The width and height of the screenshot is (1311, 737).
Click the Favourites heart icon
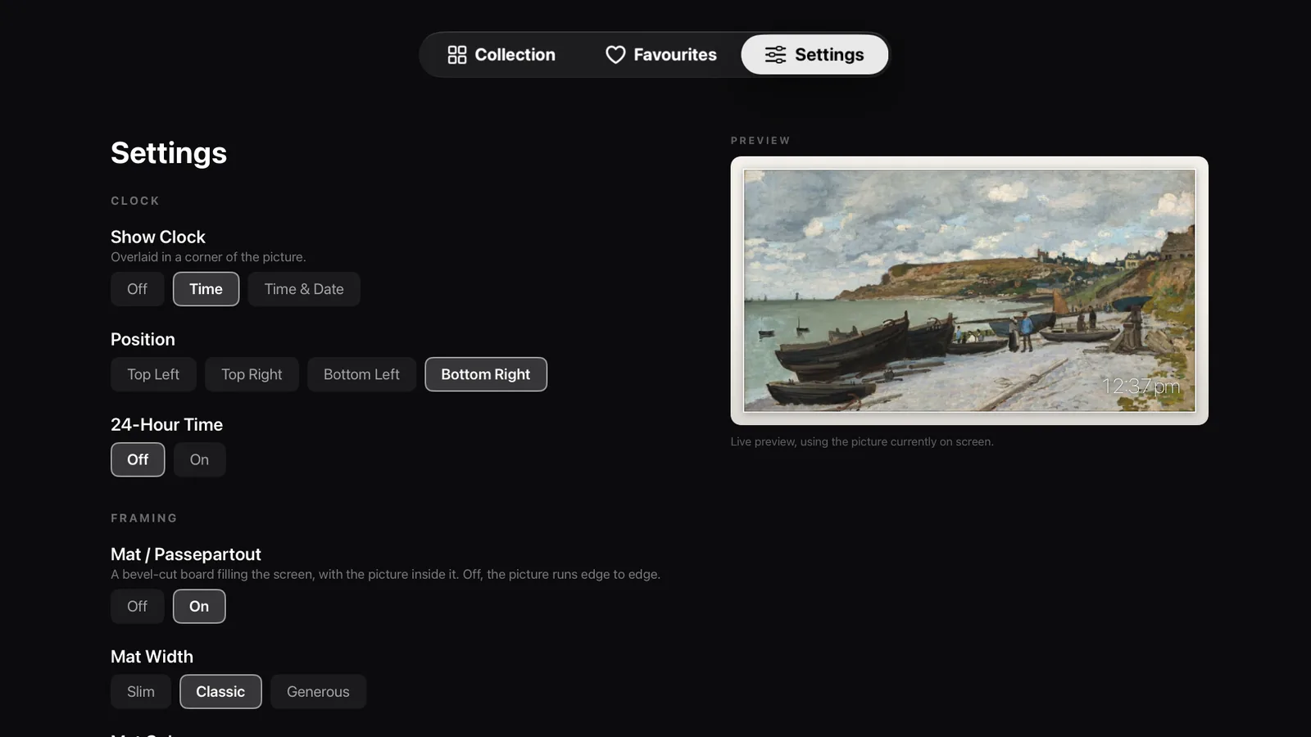tap(615, 55)
